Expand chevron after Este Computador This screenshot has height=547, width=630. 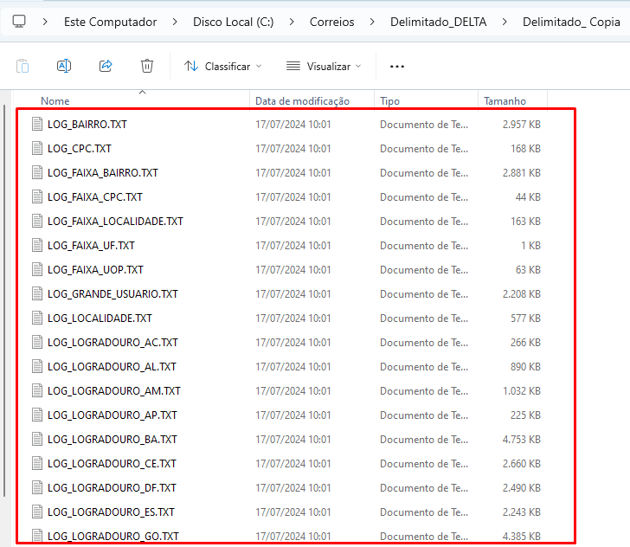click(x=175, y=22)
